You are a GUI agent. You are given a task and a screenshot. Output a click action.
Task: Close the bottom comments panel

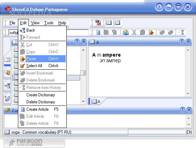click(x=189, y=109)
